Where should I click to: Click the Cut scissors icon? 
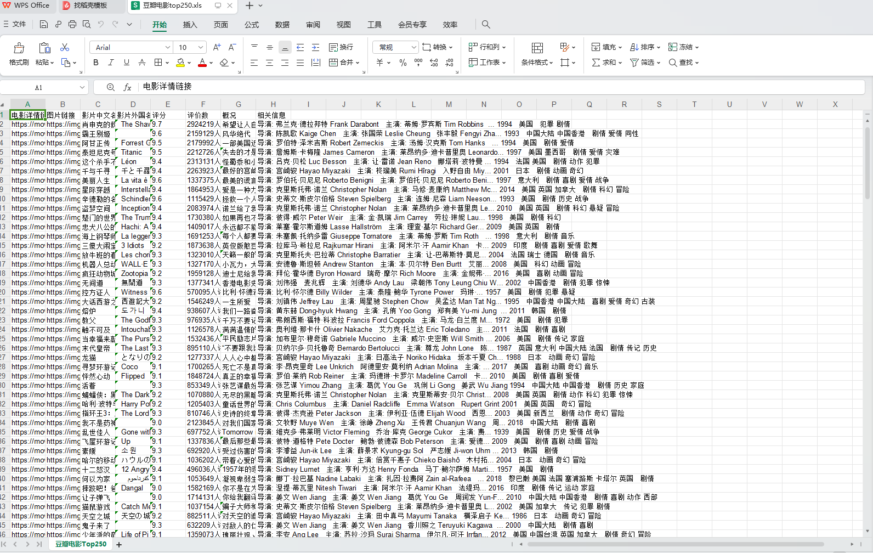(x=65, y=47)
